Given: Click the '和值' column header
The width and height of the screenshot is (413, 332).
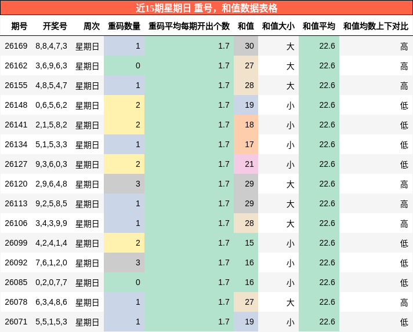Looking at the screenshot, I should (246, 26).
